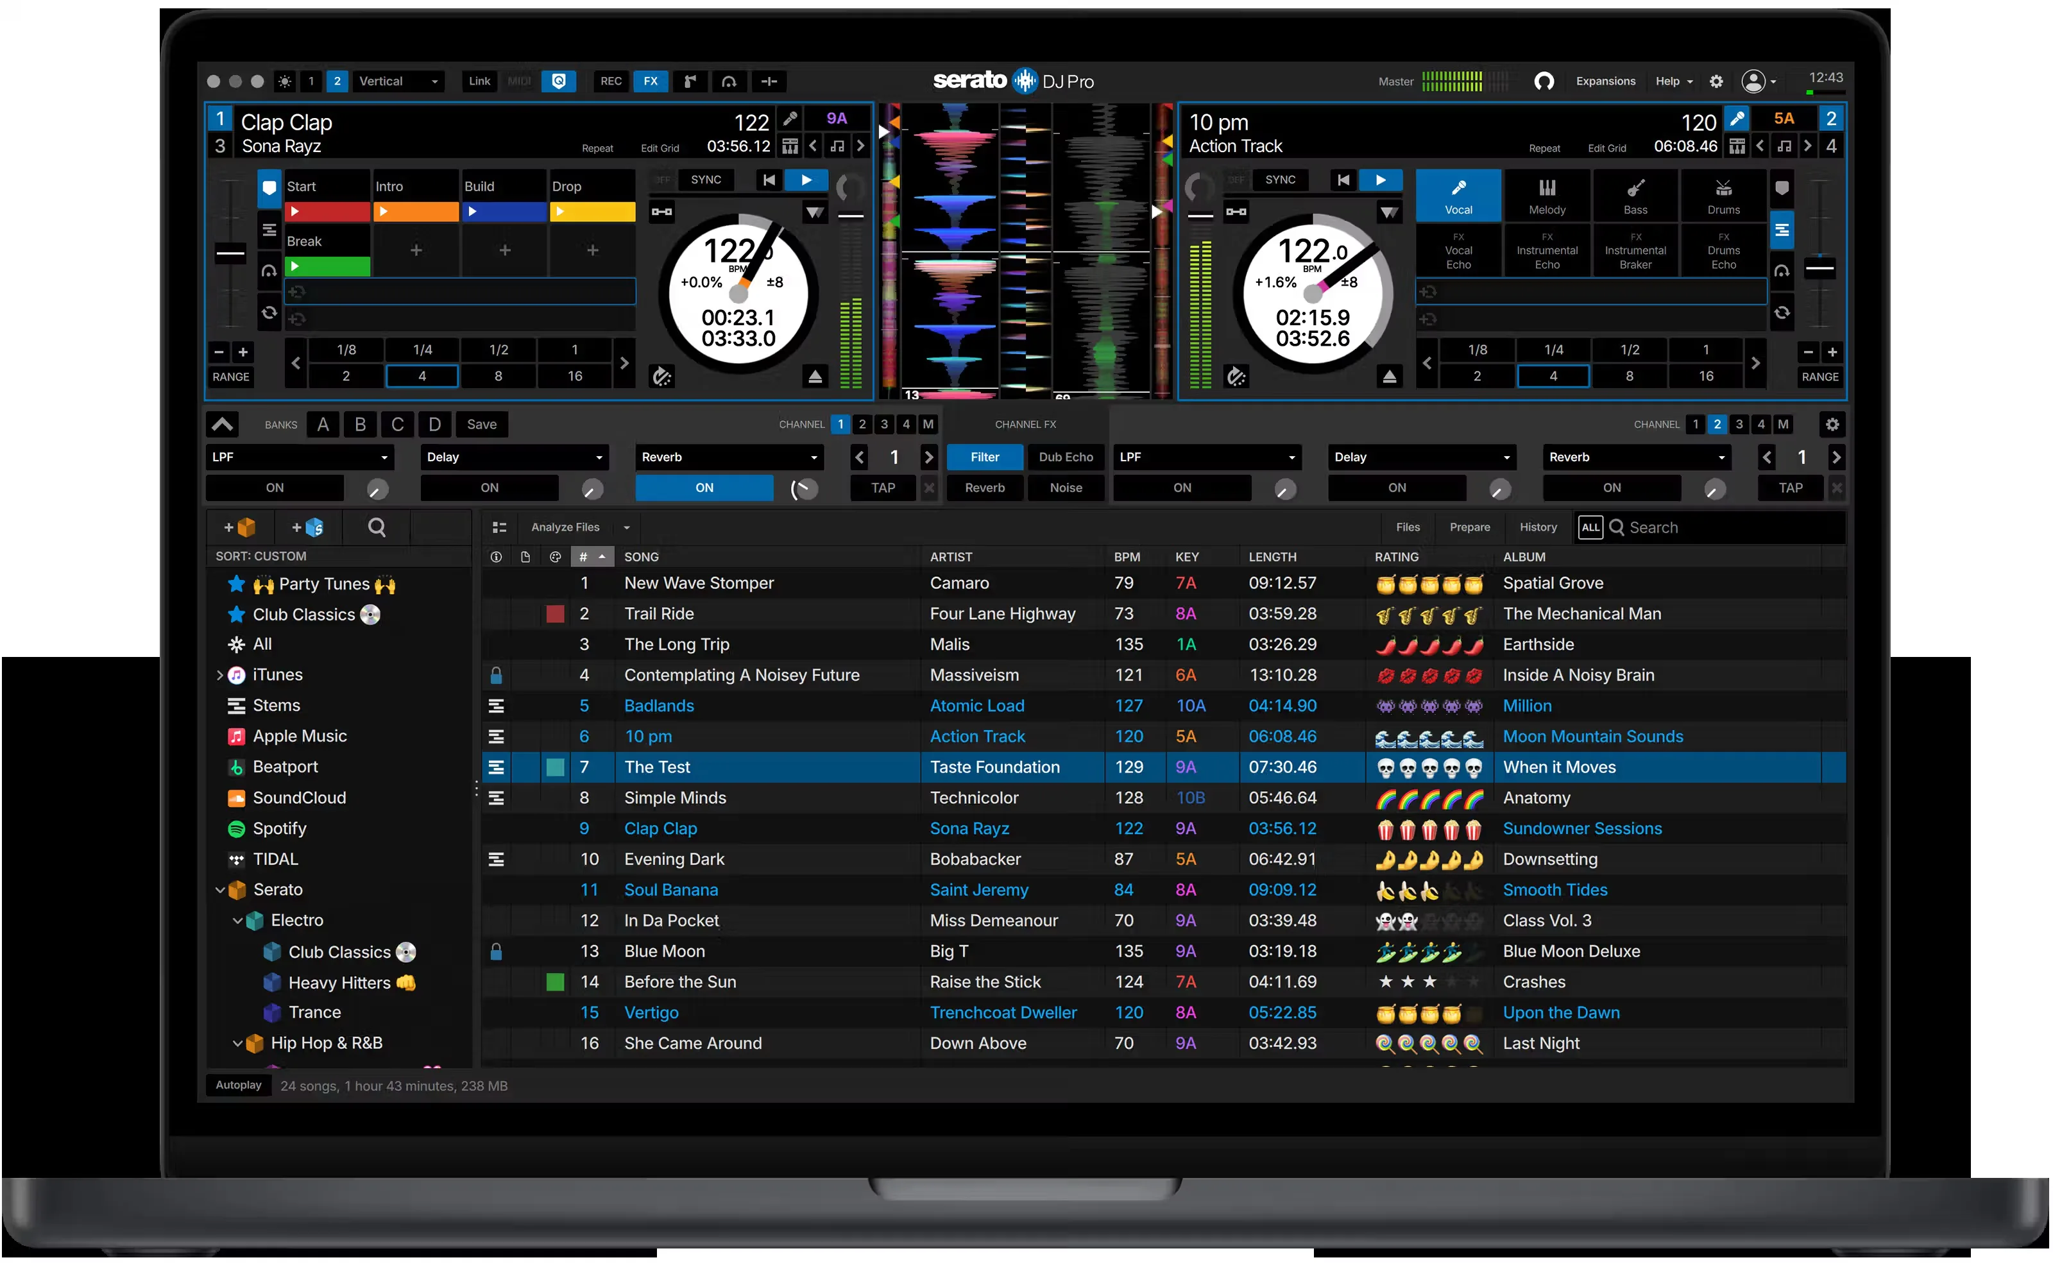Enable the left LPF effect ON button

pyautogui.click(x=275, y=488)
